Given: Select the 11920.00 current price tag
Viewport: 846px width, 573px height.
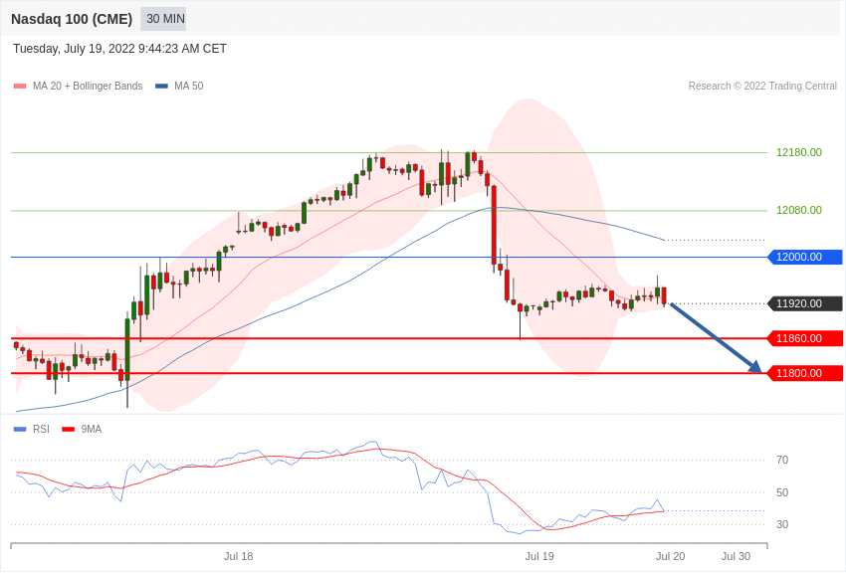Looking at the screenshot, I should (805, 303).
